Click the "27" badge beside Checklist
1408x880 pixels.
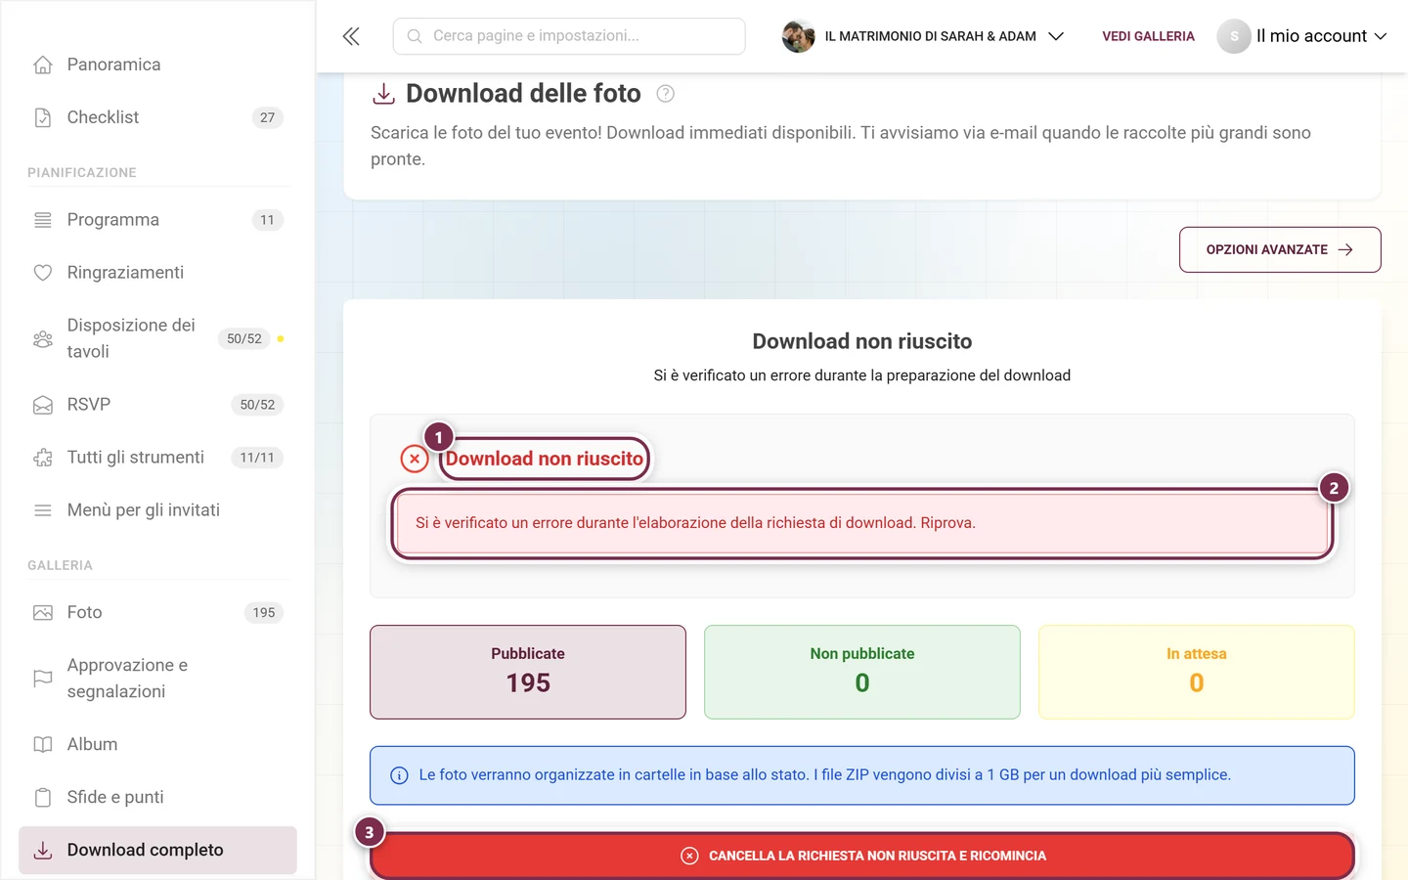(268, 117)
